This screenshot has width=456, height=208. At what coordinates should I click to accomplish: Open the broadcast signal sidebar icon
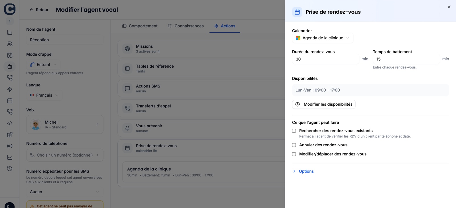(10, 146)
